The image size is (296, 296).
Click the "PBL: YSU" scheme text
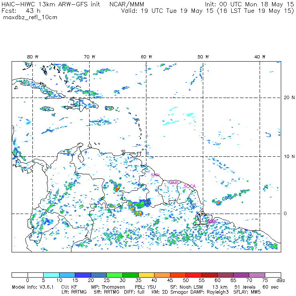click(145, 287)
